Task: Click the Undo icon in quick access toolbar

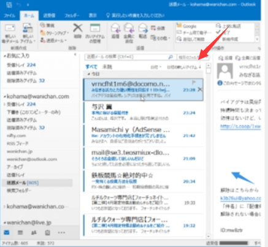Action: point(18,4)
